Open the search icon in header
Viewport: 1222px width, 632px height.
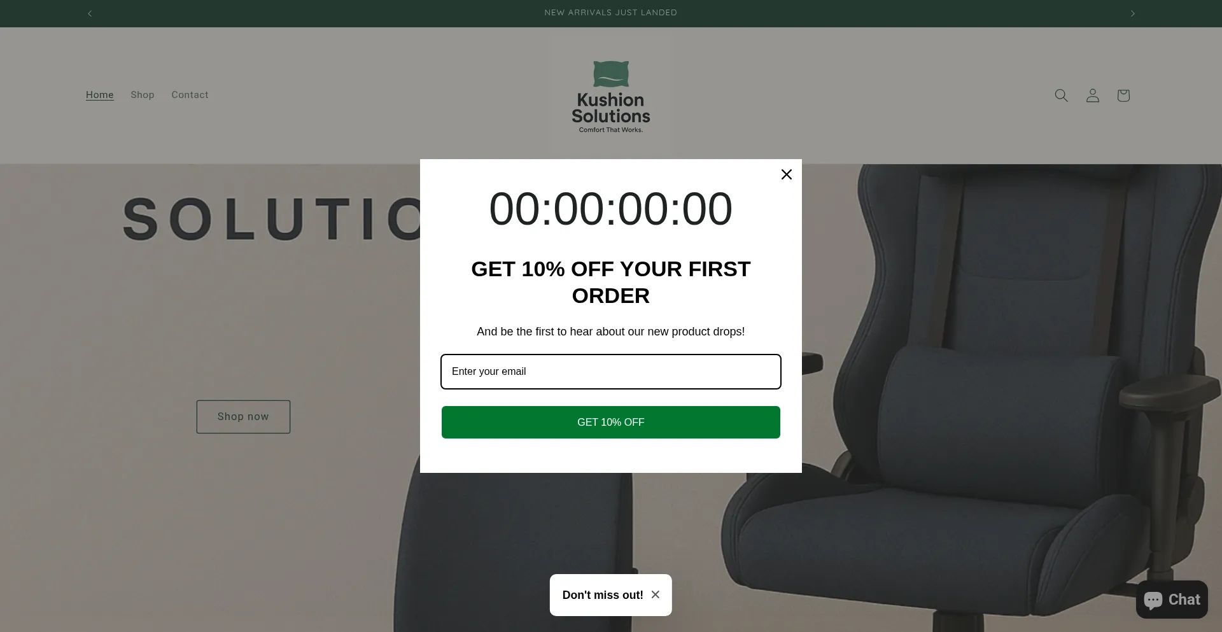coord(1061,95)
